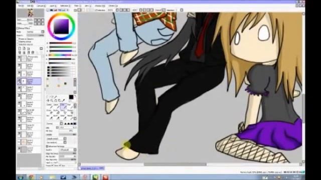This screenshot has width=321, height=180.
Task: Click the brush Size slider field
Action: pos(68,127)
